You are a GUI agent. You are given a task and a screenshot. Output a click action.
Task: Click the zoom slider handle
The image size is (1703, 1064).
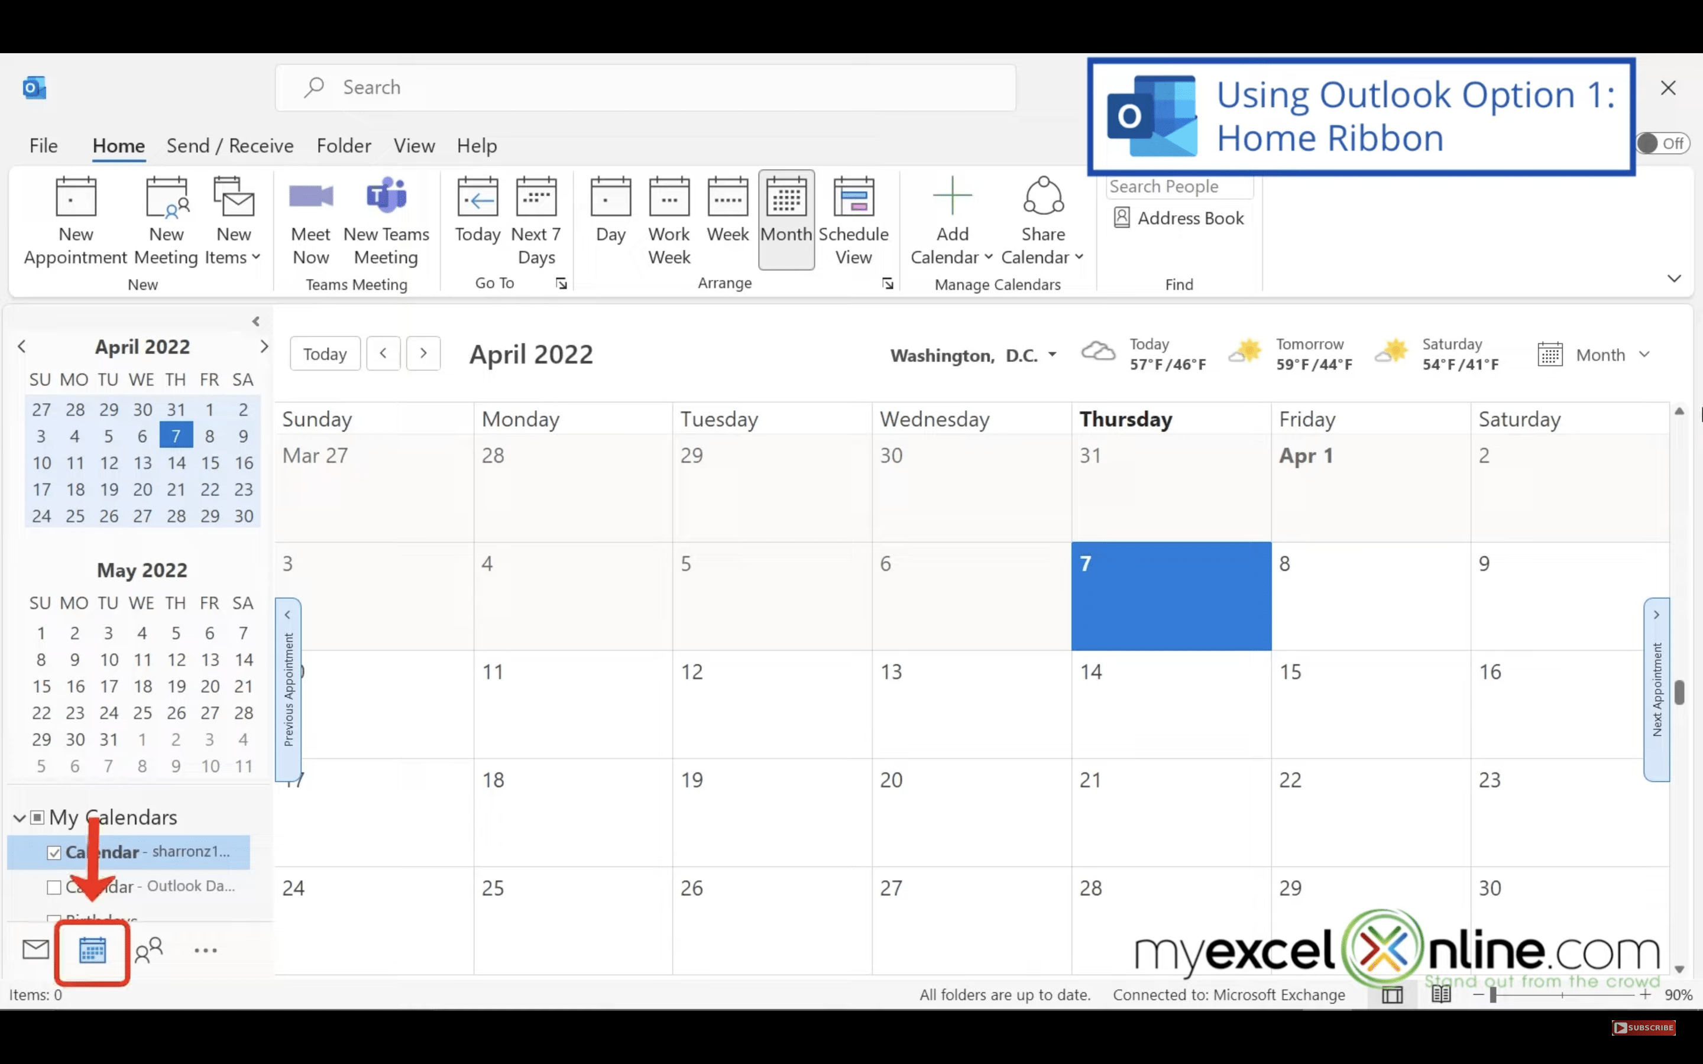click(1493, 994)
